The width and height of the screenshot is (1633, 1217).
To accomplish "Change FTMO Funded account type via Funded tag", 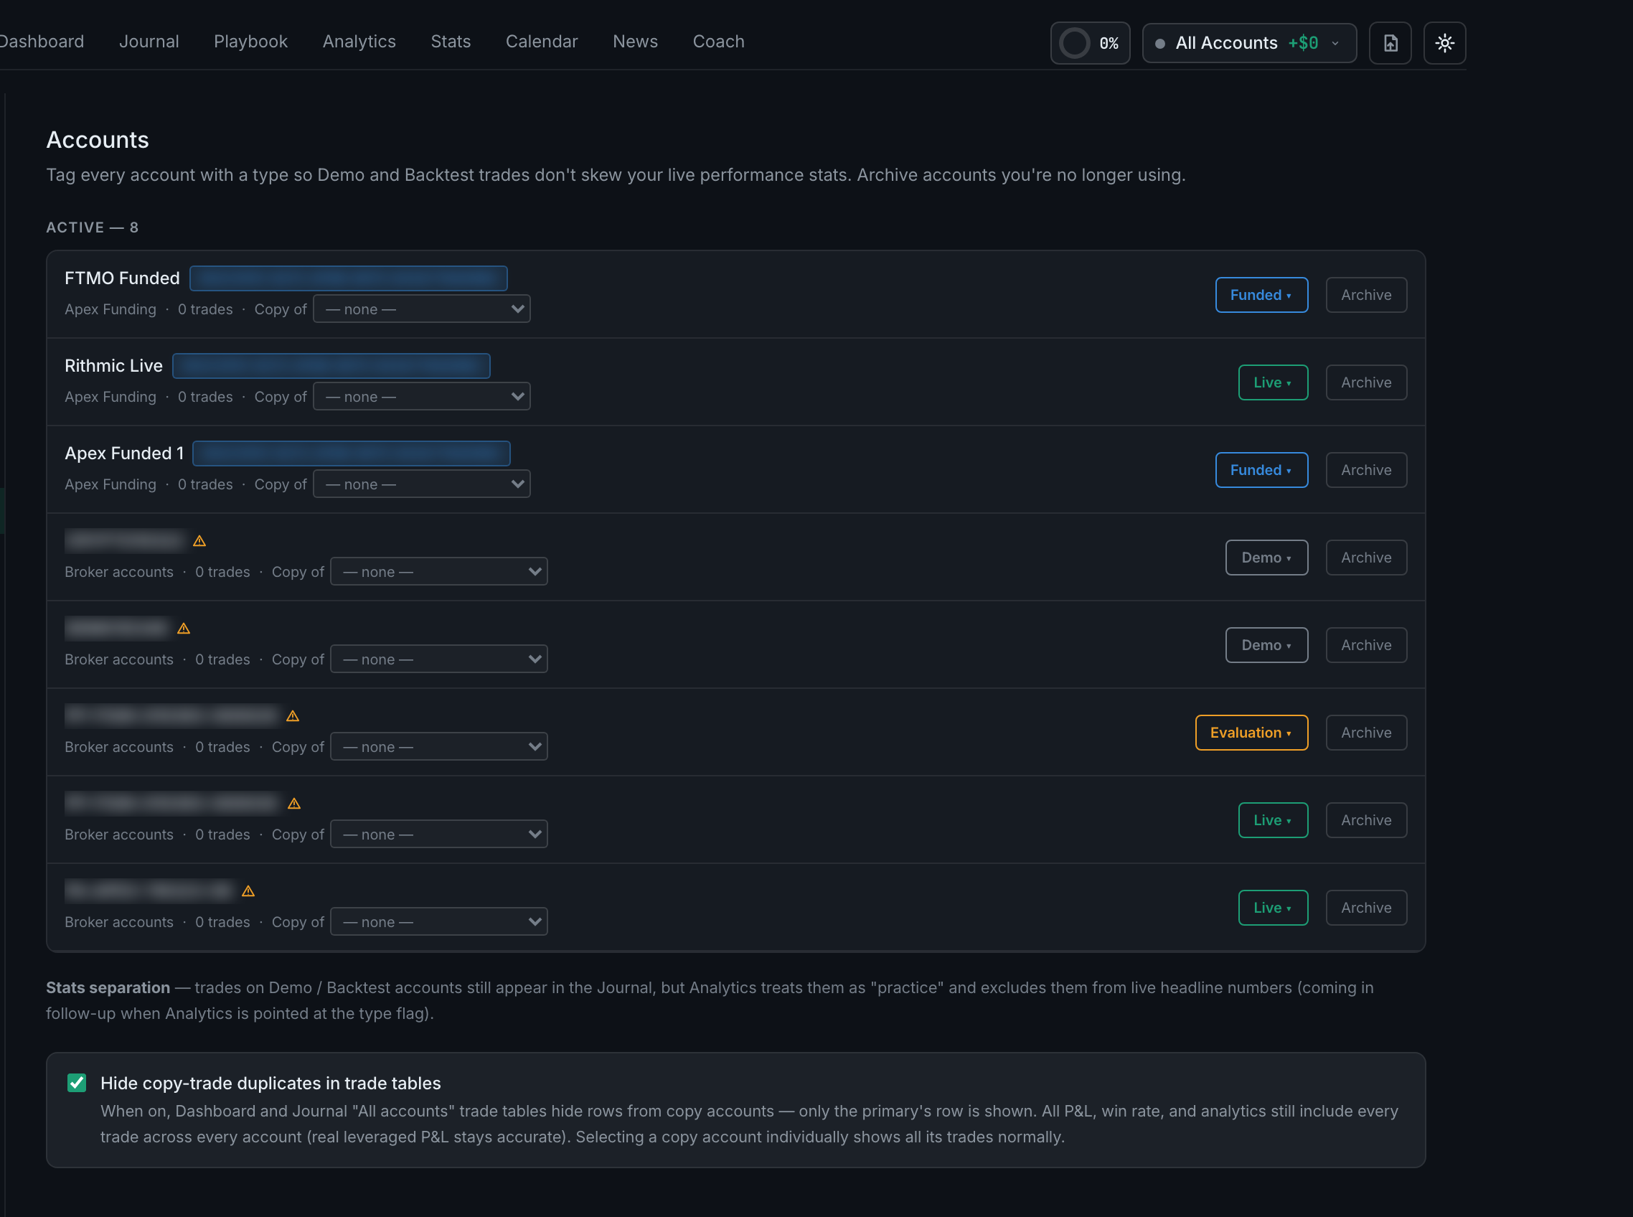I will (x=1261, y=296).
